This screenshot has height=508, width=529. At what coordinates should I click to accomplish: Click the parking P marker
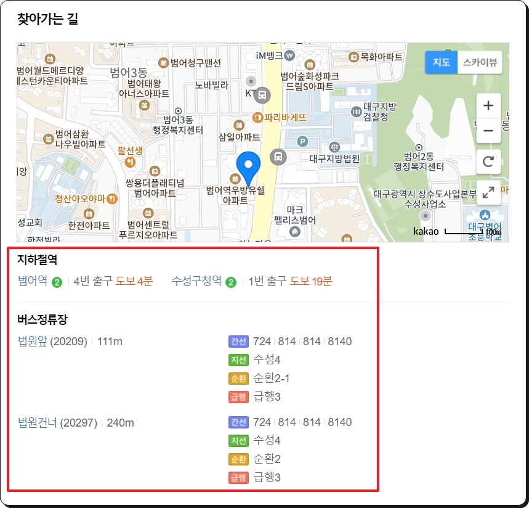coord(302,142)
